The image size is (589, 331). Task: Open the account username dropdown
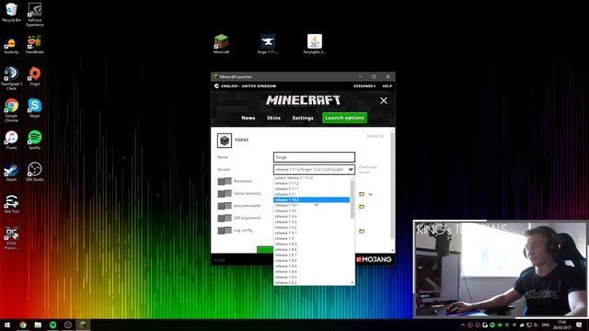click(x=364, y=86)
